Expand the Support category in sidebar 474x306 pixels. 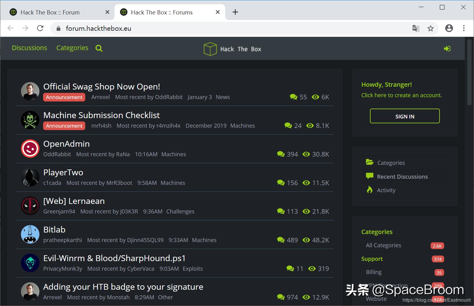(372, 259)
